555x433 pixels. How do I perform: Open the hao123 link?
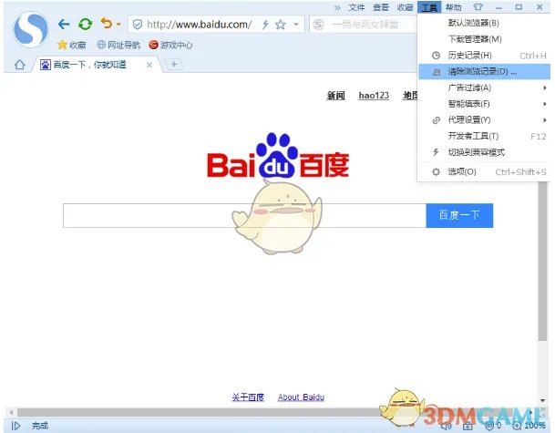[374, 95]
